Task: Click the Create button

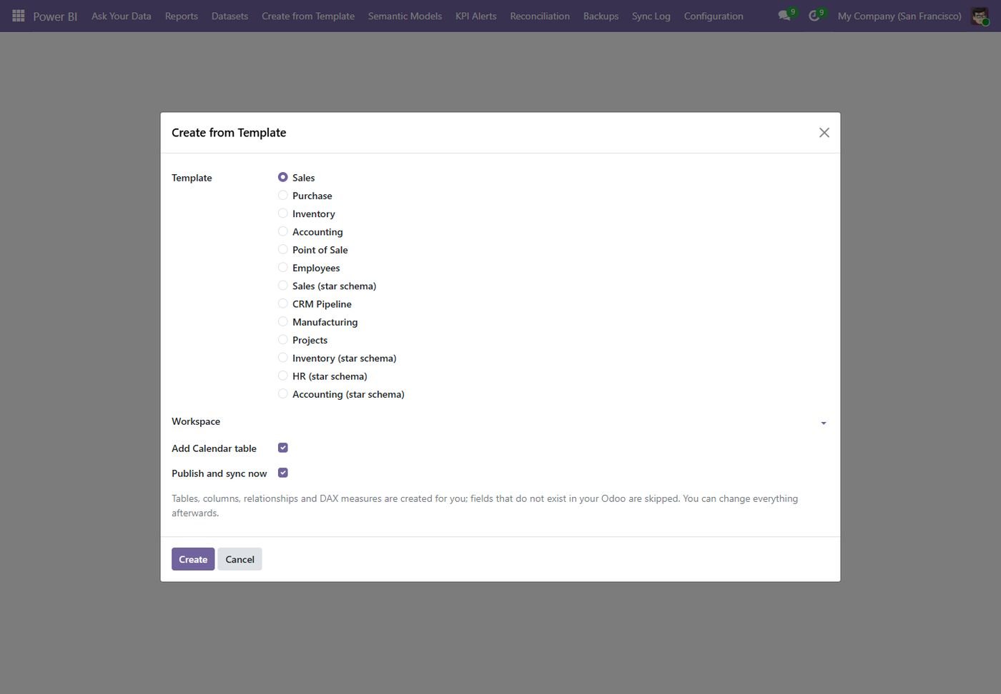Action: 193,559
